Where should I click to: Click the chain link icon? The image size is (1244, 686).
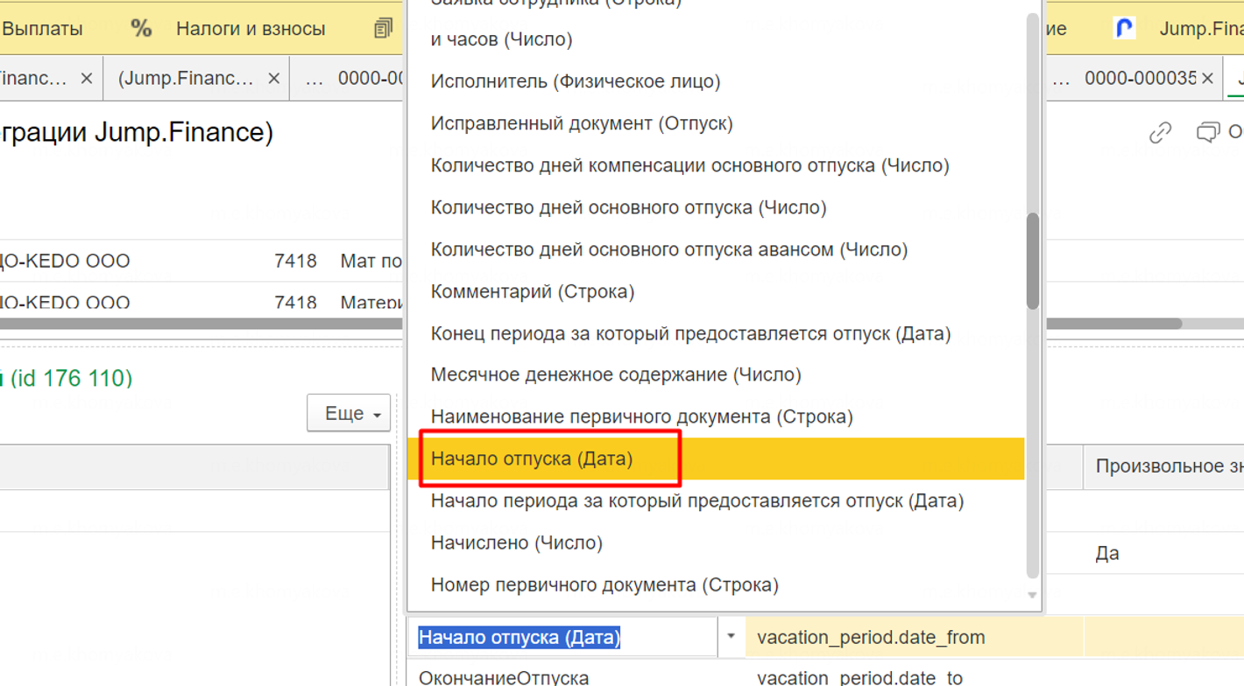pyautogui.click(x=1160, y=133)
